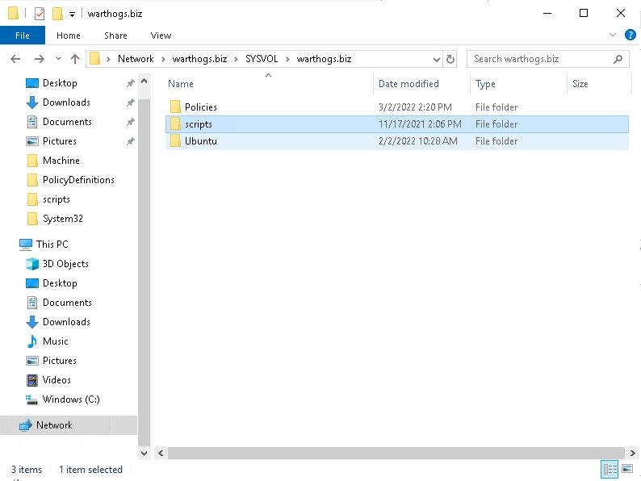Open pinned Documents in Quick access

(x=67, y=122)
